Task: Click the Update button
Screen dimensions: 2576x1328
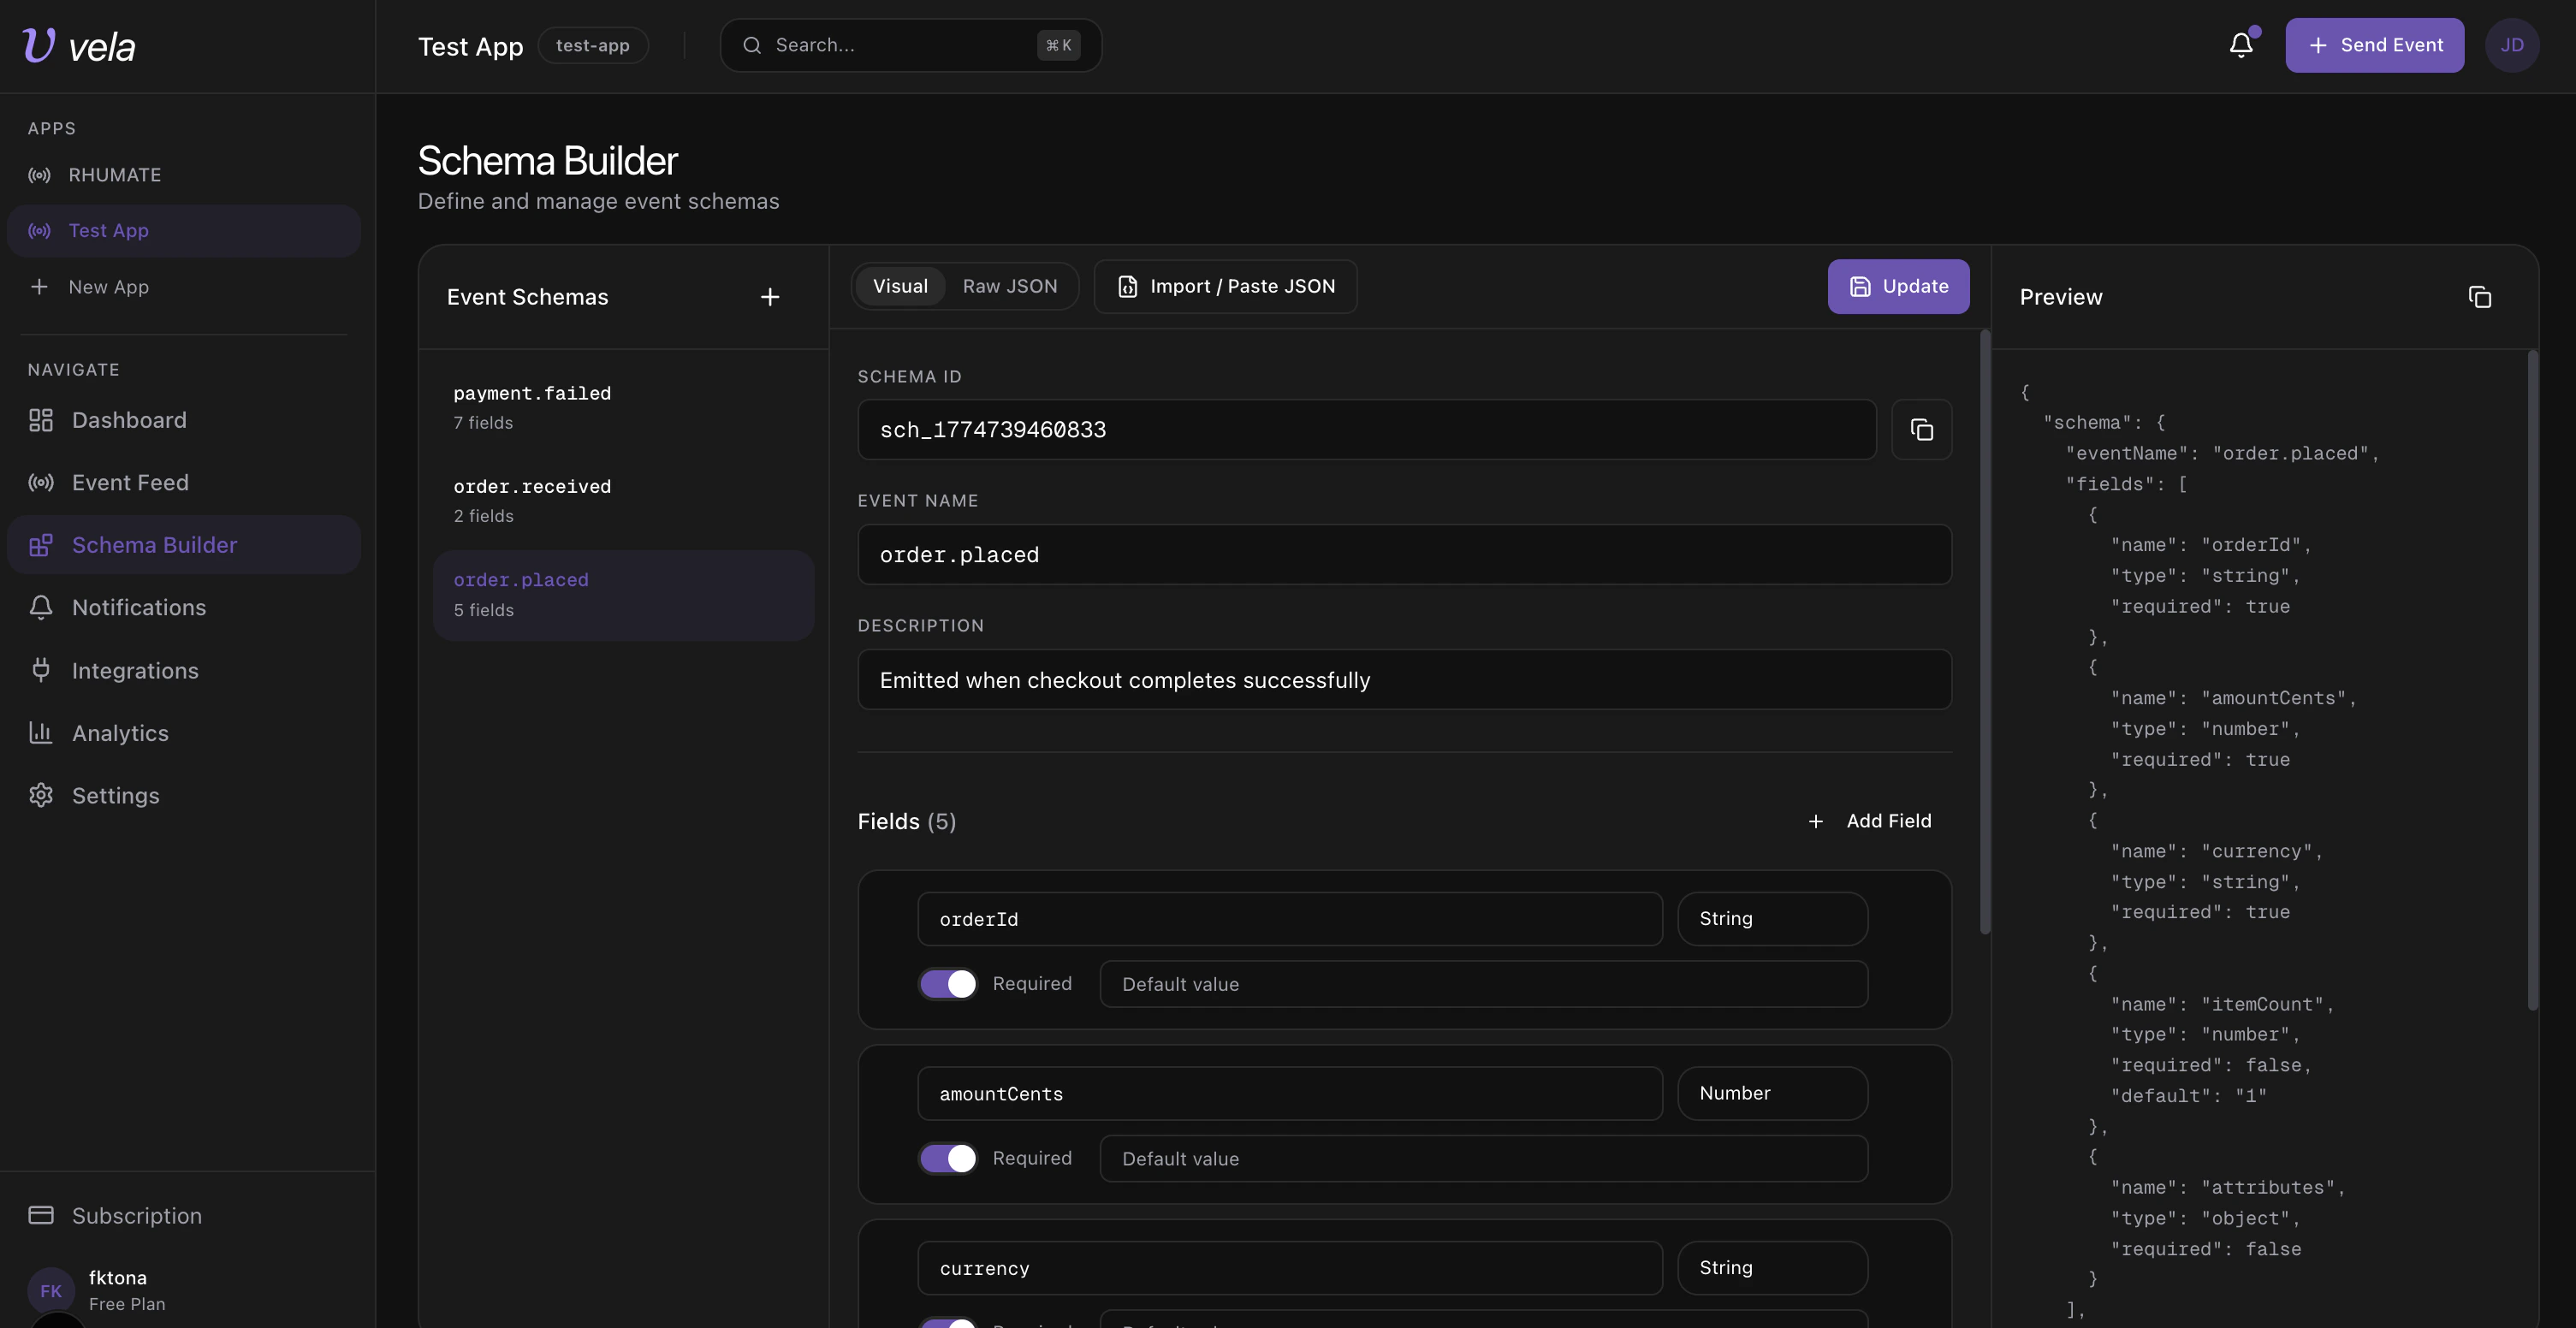Action: (1897, 286)
